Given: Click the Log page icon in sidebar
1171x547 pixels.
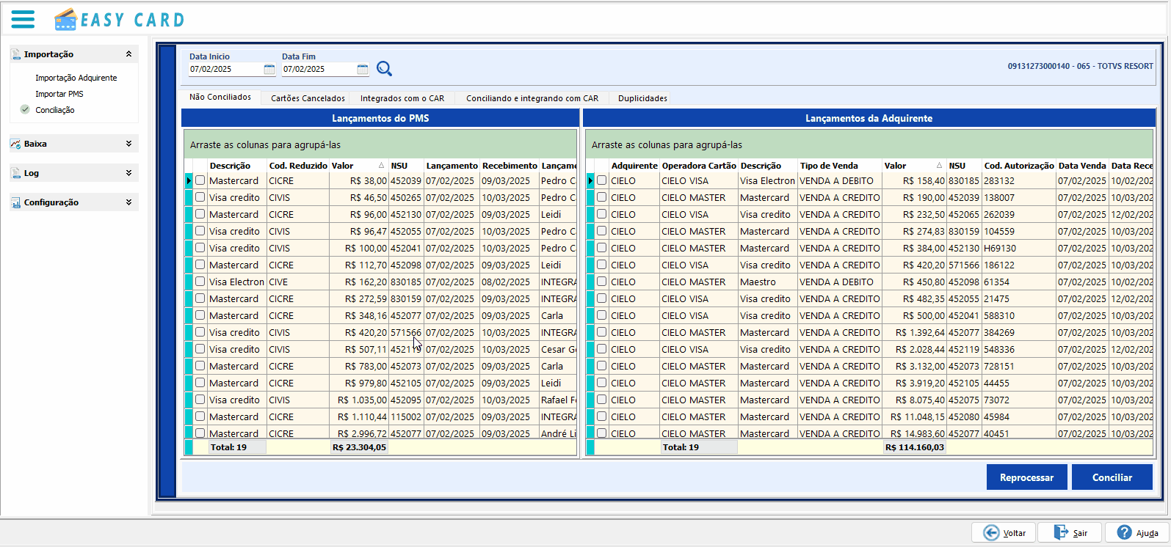Looking at the screenshot, I should tap(16, 173).
